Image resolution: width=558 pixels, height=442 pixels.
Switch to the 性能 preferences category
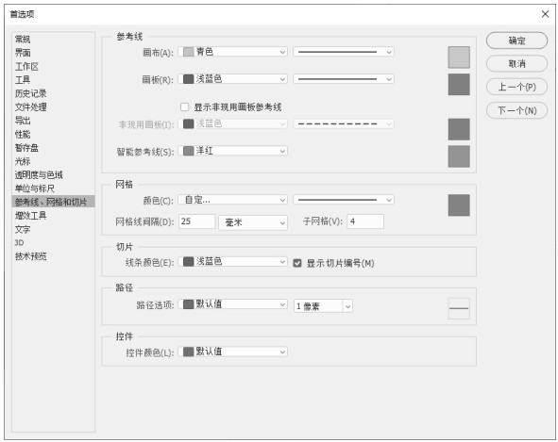click(23, 134)
